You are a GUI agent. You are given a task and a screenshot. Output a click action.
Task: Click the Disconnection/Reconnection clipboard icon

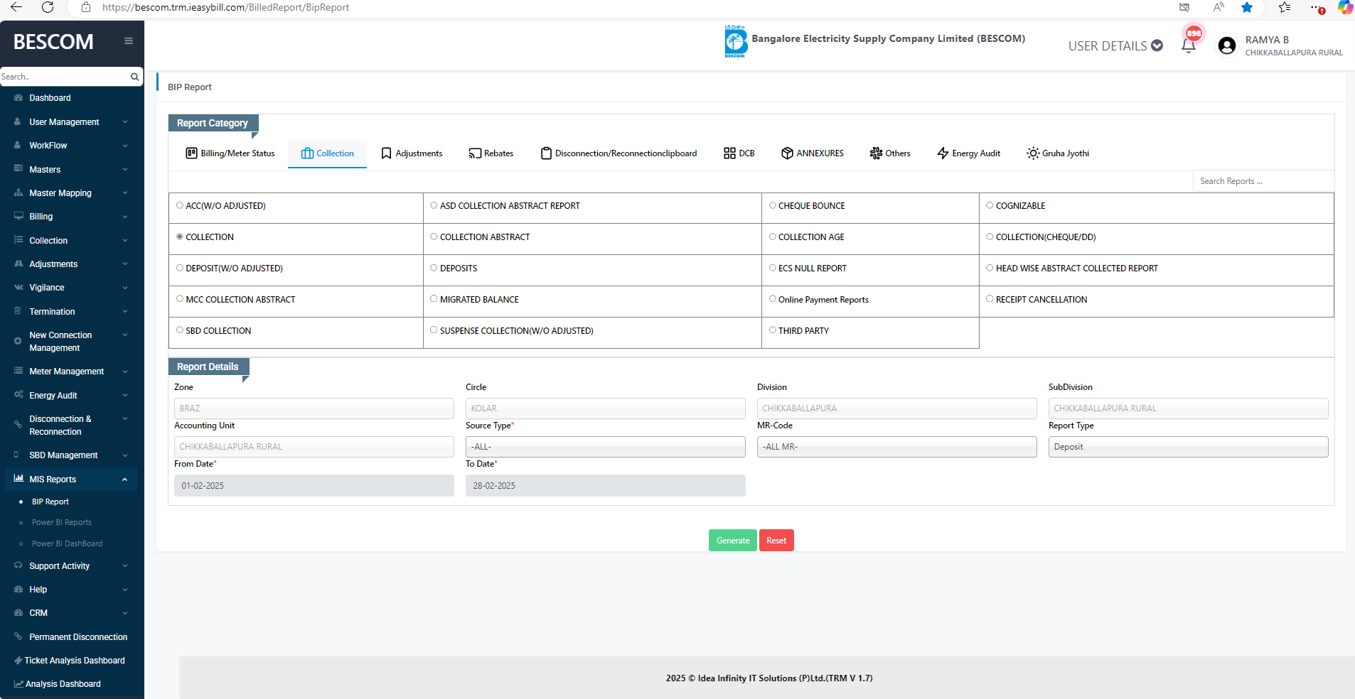(x=546, y=153)
